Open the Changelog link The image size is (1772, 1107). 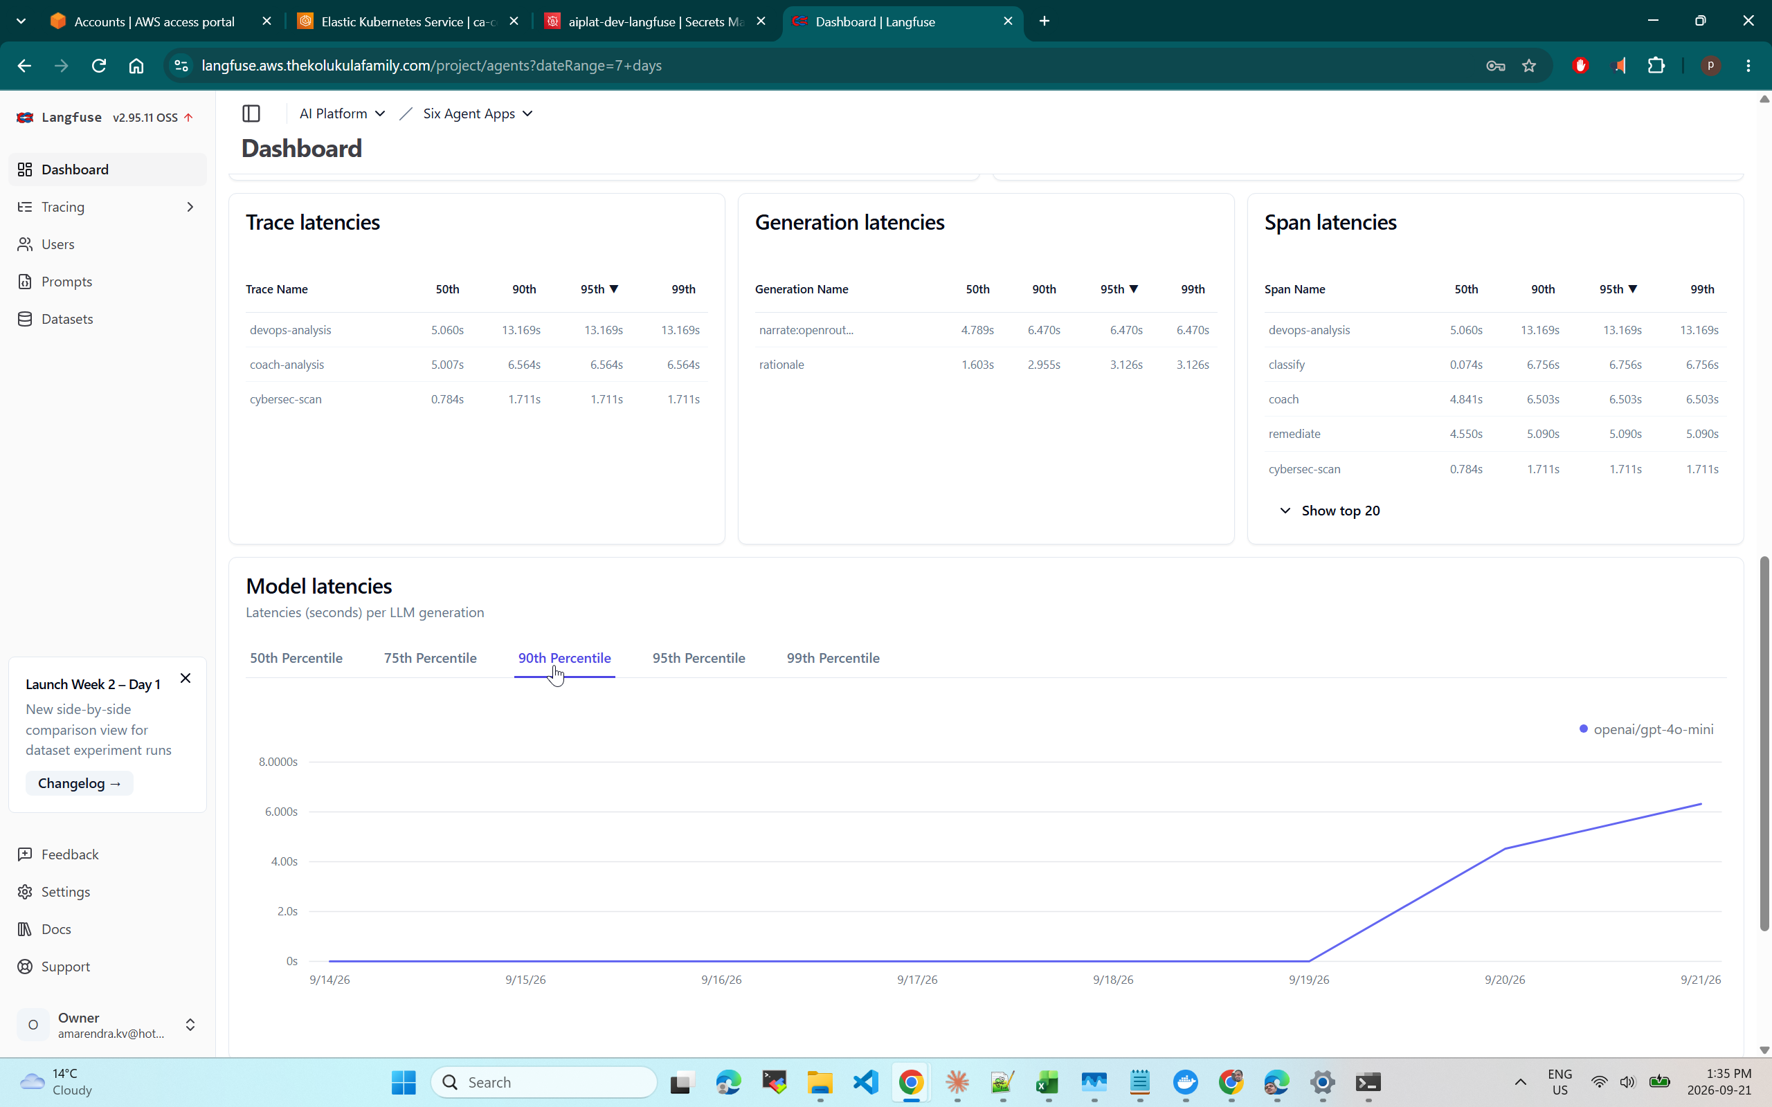pos(79,783)
